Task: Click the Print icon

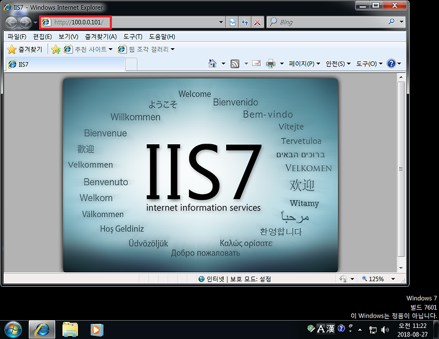Action: coord(271,64)
